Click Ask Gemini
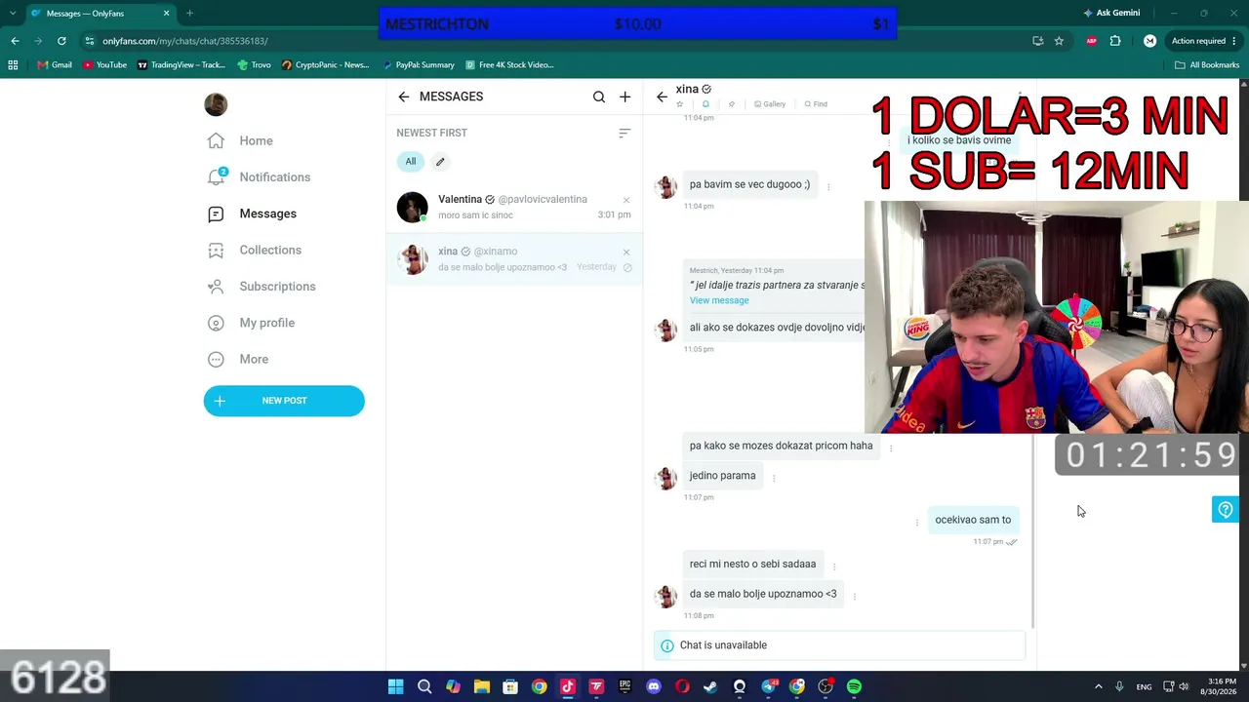This screenshot has height=702, width=1249. [x=1111, y=13]
